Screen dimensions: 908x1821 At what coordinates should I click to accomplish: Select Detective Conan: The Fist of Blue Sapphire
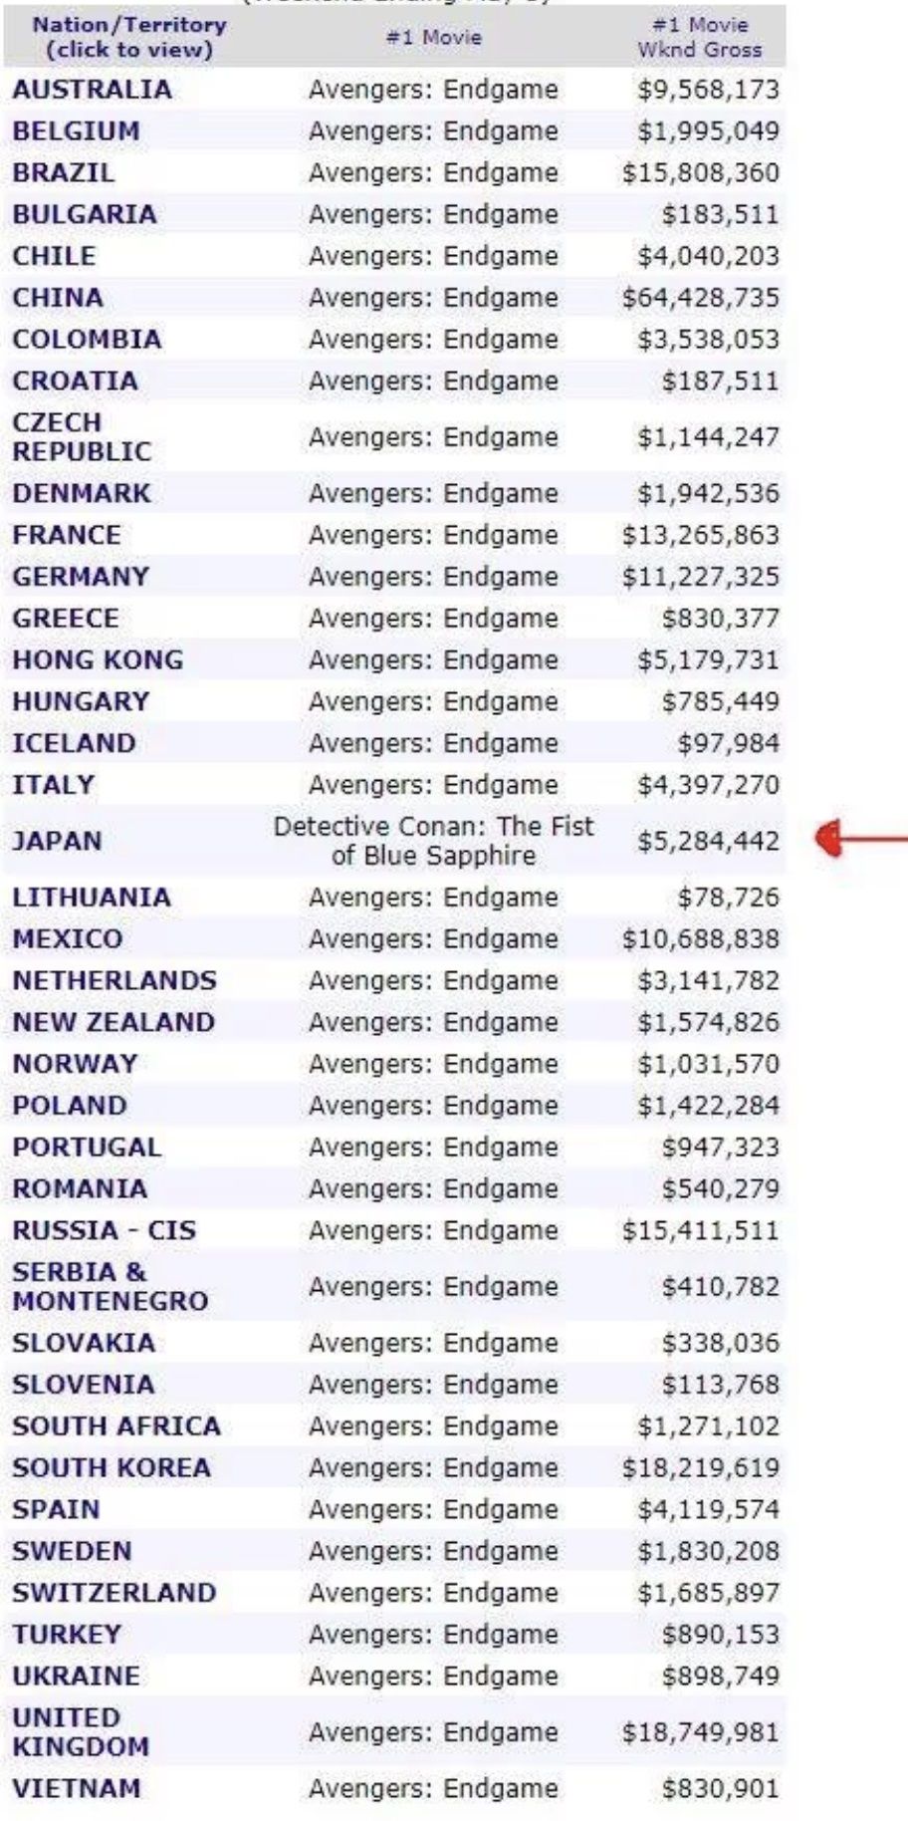433,841
